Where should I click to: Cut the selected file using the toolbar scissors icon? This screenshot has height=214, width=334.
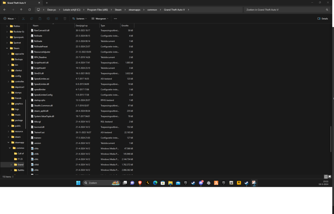pos(23,18)
